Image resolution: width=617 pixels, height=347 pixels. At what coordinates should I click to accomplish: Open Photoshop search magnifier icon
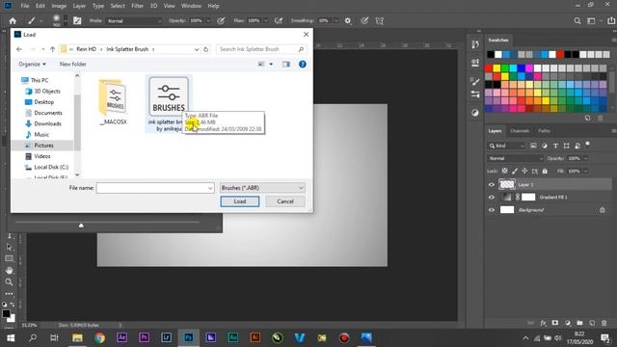pos(577,21)
